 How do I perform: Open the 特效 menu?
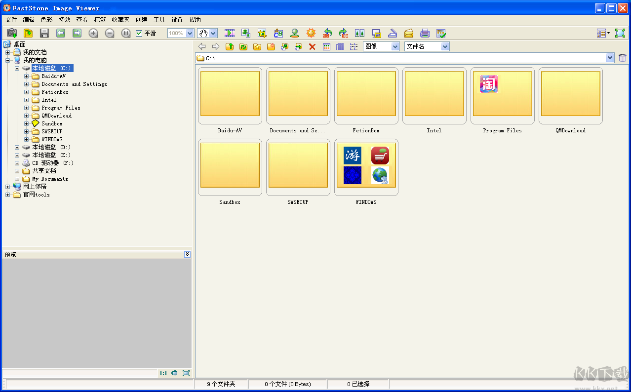point(64,20)
